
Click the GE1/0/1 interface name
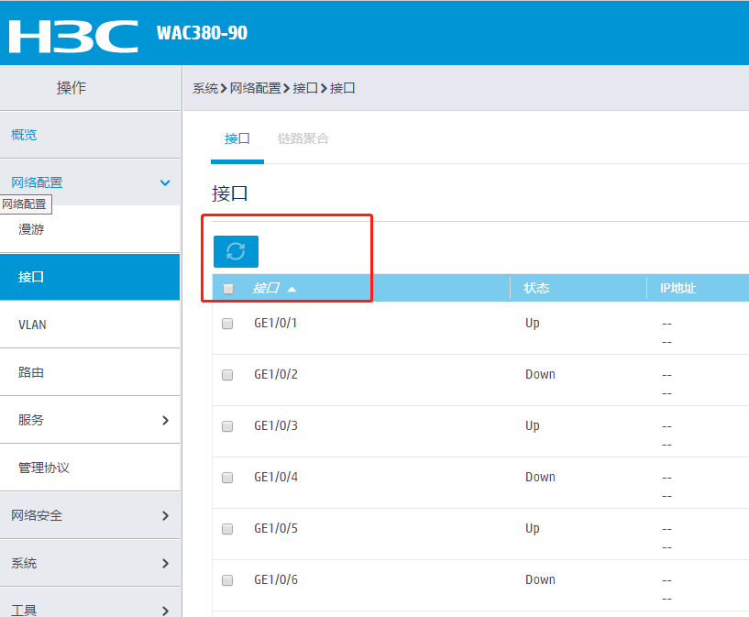(x=276, y=323)
